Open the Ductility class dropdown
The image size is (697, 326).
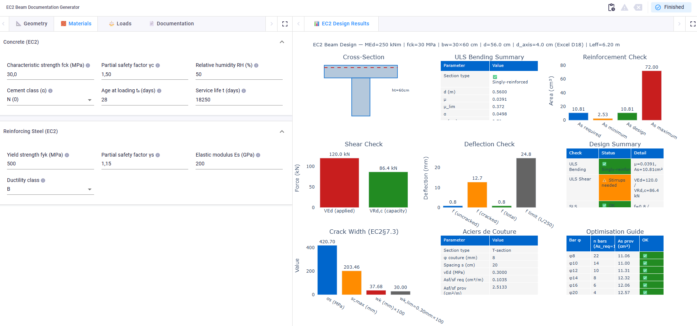coord(50,189)
